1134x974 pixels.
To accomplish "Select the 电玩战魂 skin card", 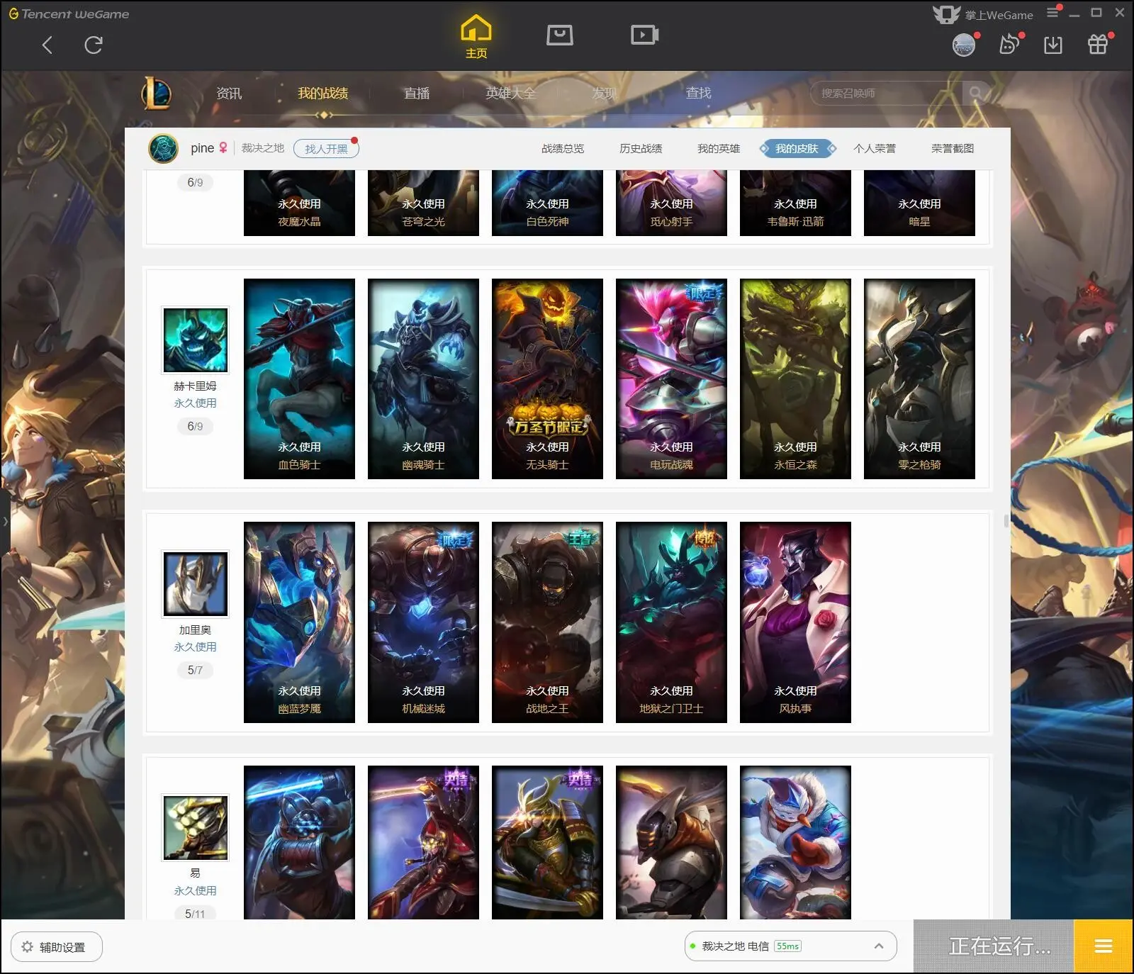I will [x=671, y=379].
